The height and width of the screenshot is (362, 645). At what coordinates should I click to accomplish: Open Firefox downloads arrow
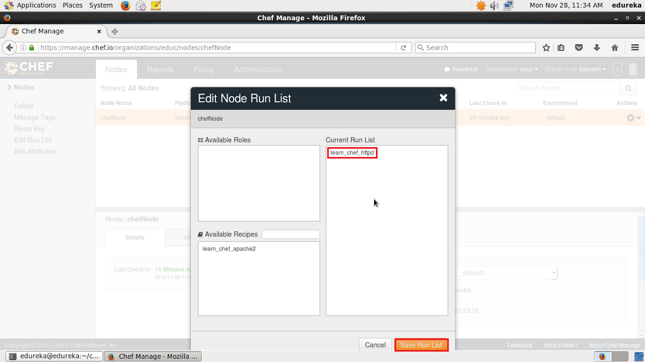click(596, 48)
